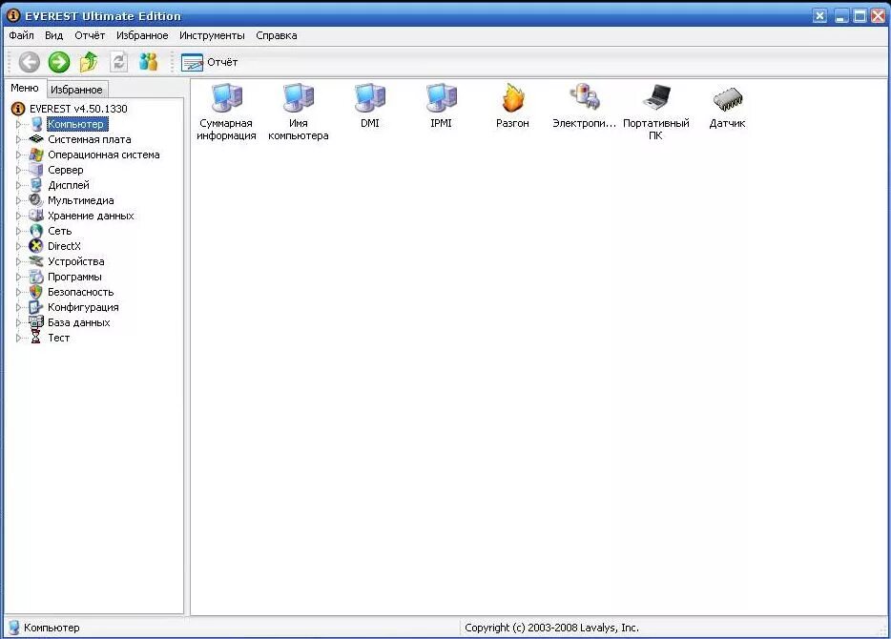Switch to the Меню tab

(x=25, y=88)
